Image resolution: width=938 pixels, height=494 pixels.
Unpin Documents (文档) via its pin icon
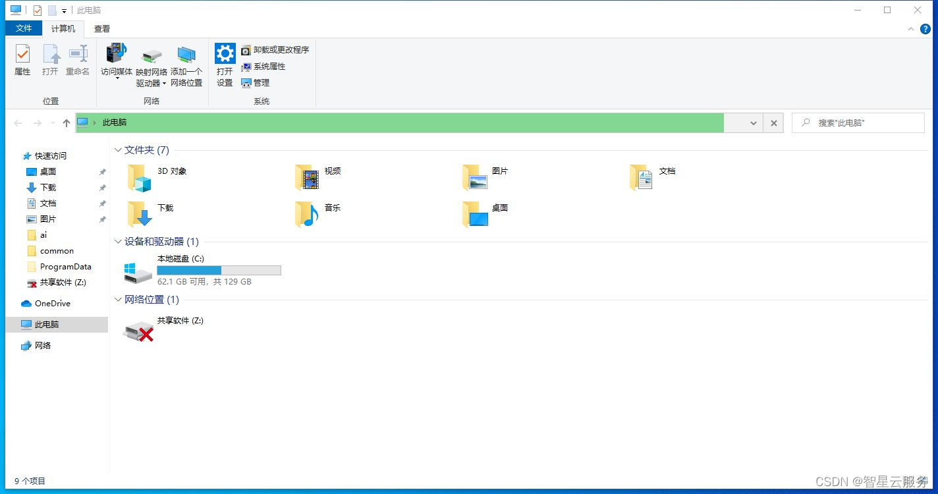(x=102, y=204)
